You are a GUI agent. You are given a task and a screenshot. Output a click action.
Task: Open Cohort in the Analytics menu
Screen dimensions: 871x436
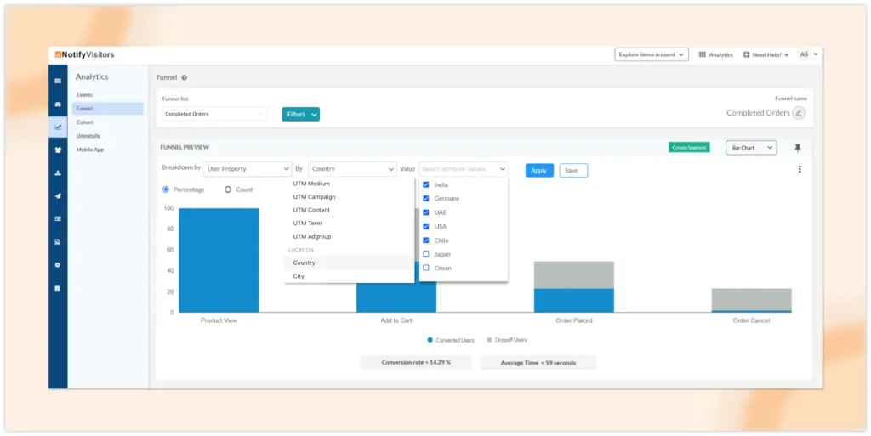point(84,122)
